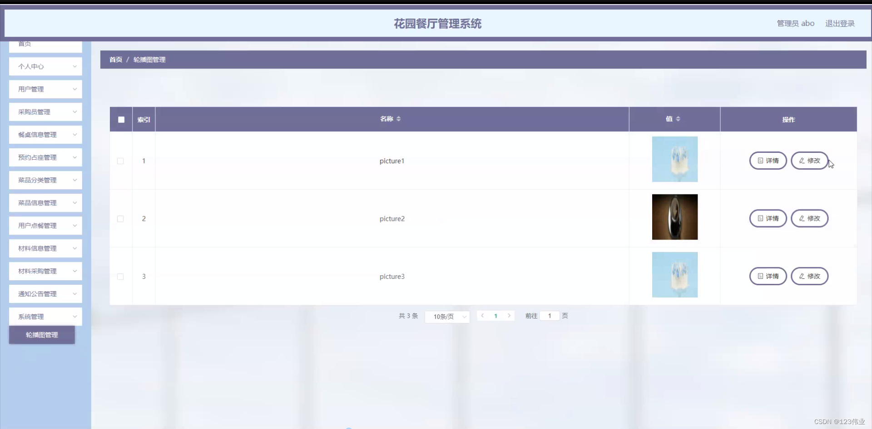The height and width of the screenshot is (429, 872).
Task: Click page 1 in pagination
Action: (x=496, y=316)
